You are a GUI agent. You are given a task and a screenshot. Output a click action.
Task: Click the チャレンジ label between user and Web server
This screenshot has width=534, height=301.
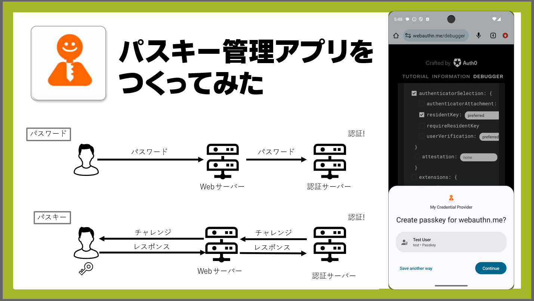[153, 232]
